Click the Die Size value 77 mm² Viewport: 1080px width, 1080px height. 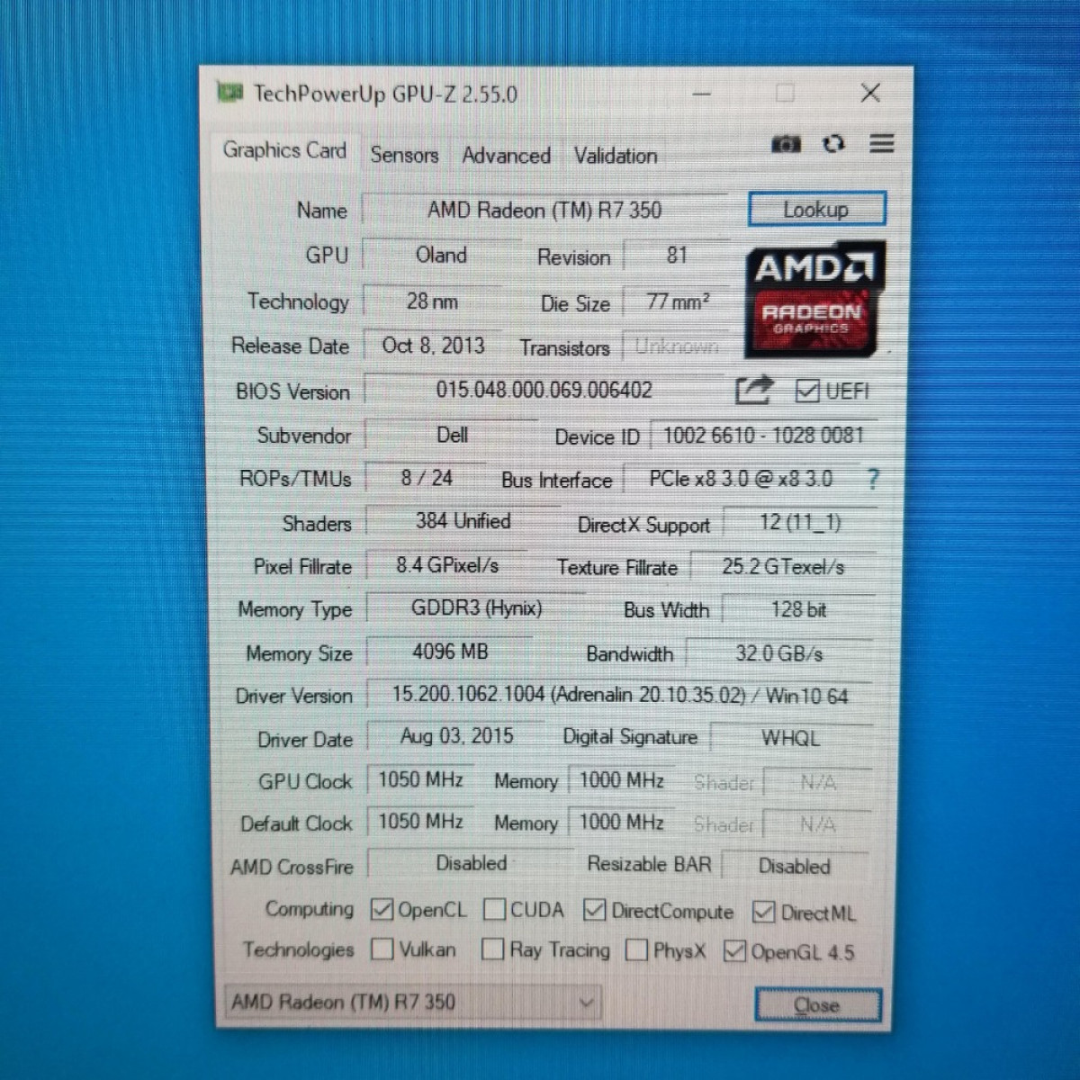[677, 301]
